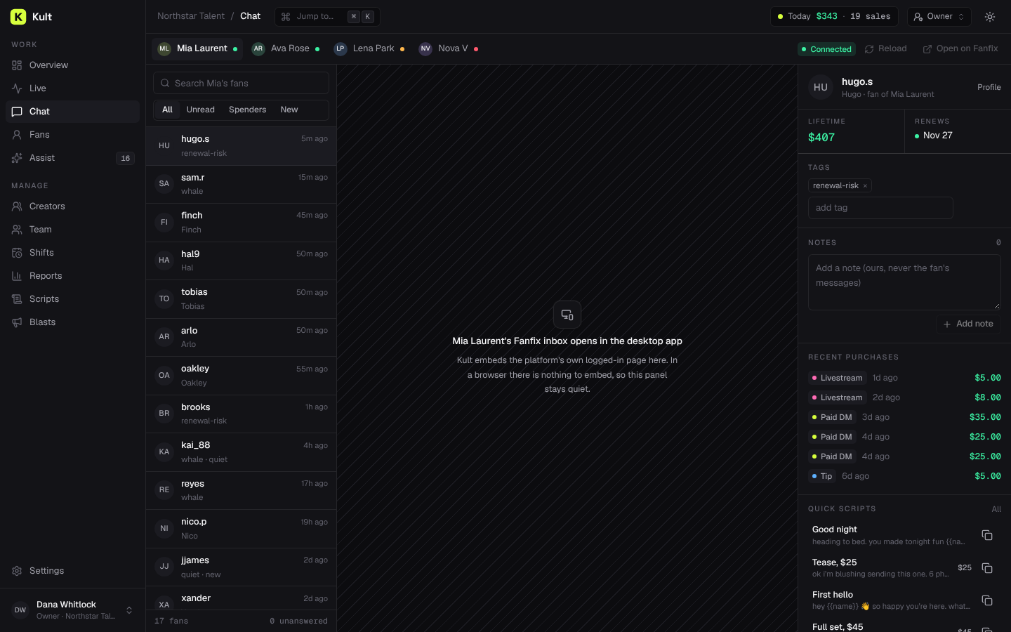The height and width of the screenshot is (632, 1011).
Task: Open the Creators page
Action: pyautogui.click(x=72, y=206)
